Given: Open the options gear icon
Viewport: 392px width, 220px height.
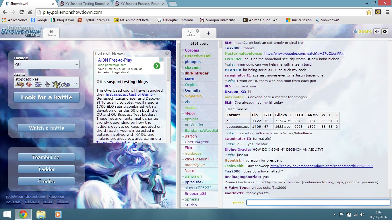Looking at the screenshot, I should (385, 32).
